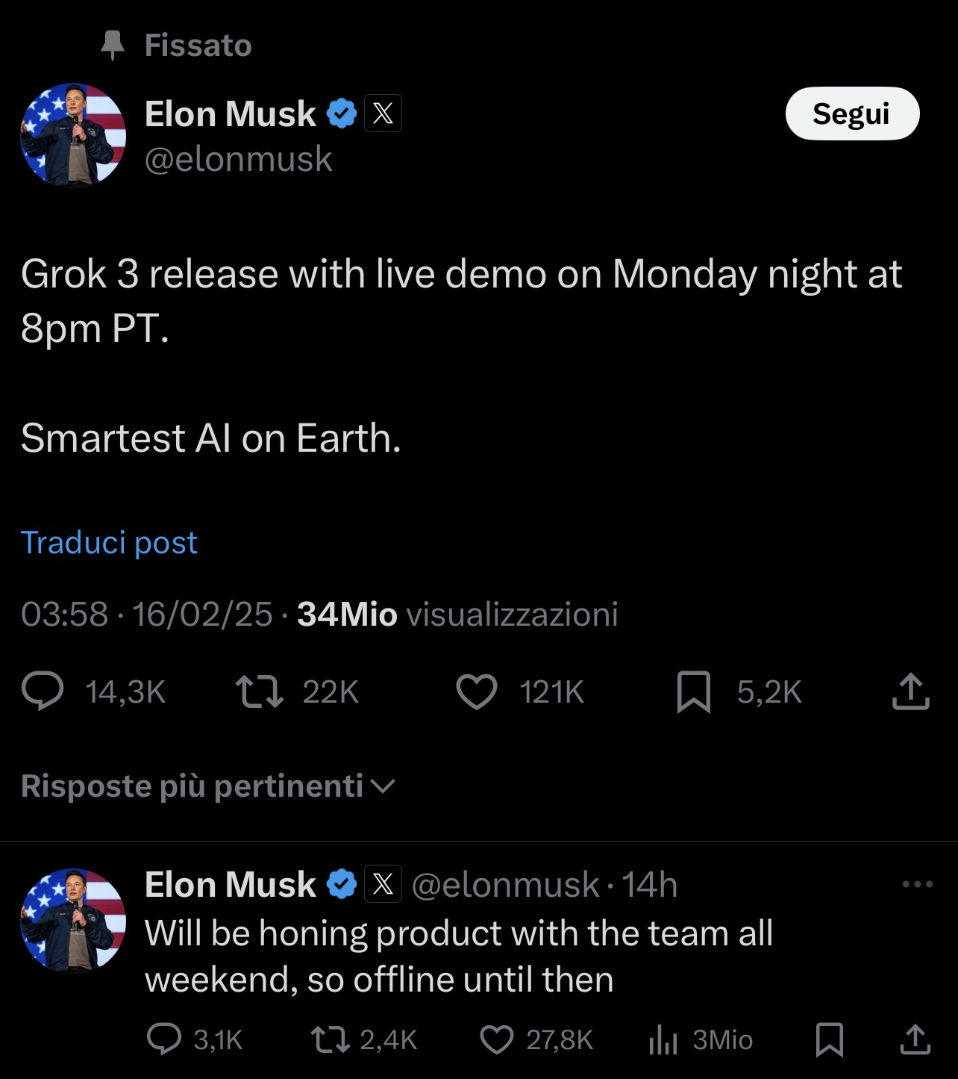Click the 'Traduci post' link
Viewport: 958px width, 1079px height.
[x=109, y=542]
